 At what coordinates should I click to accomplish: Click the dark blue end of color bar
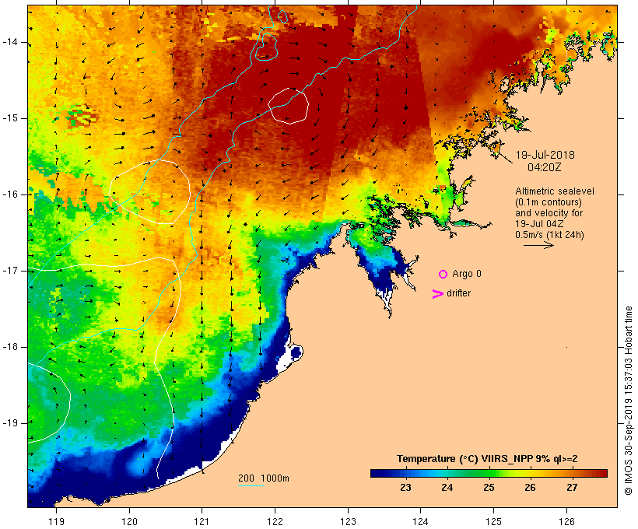[377, 473]
